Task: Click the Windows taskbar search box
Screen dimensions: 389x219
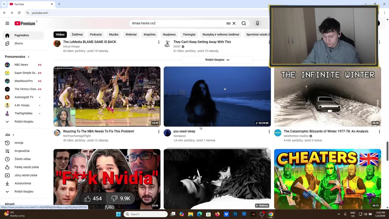Action: point(146,214)
